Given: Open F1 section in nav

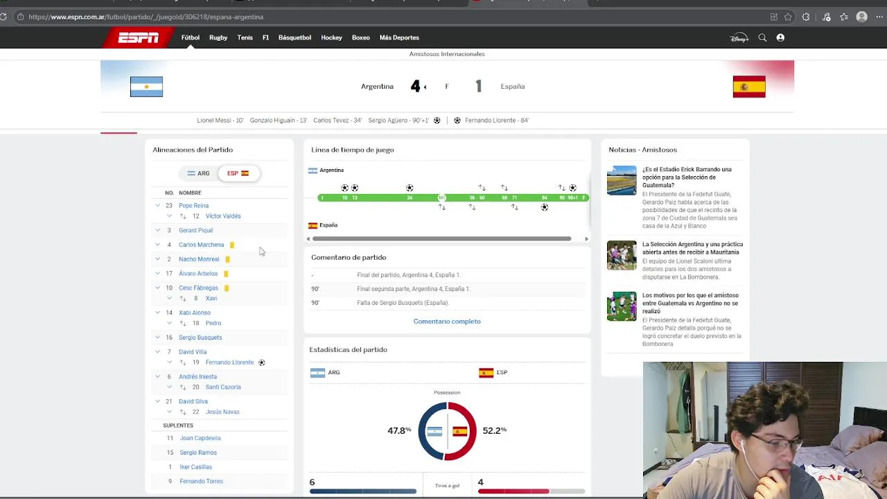Looking at the screenshot, I should (x=265, y=37).
